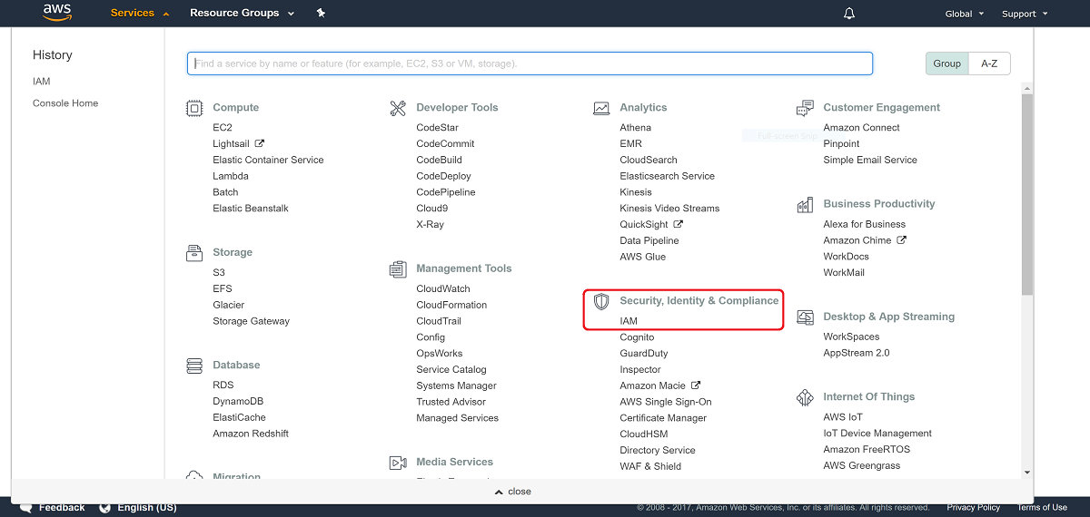Click the Customer Engagement category icon

(805, 109)
